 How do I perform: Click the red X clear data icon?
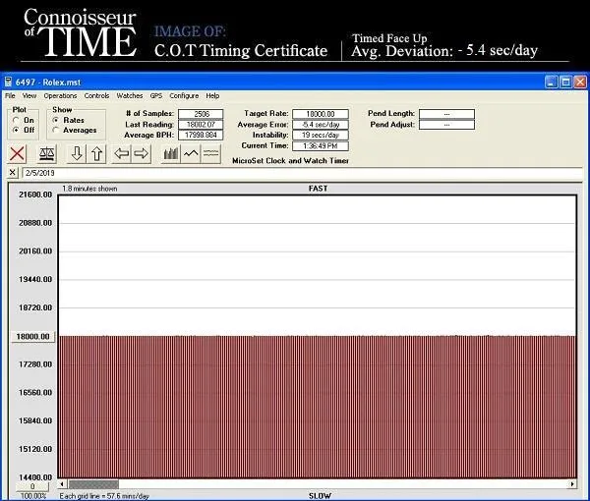(18, 154)
